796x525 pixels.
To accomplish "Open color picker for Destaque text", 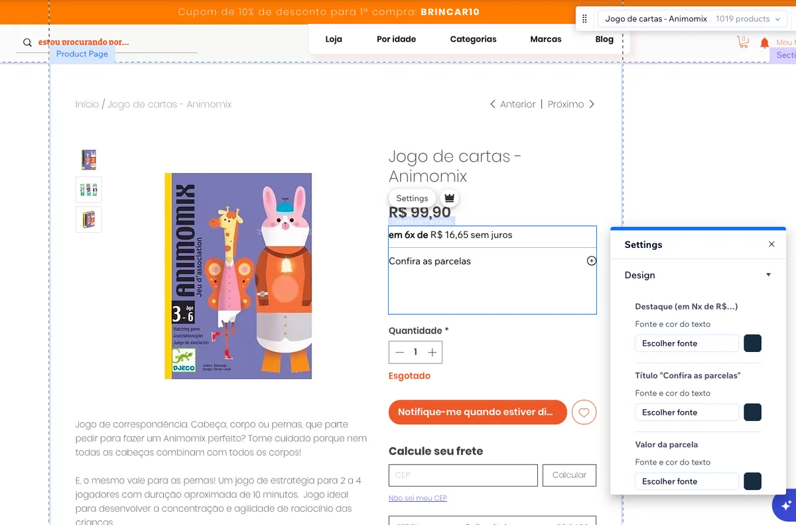I will pyautogui.click(x=752, y=343).
